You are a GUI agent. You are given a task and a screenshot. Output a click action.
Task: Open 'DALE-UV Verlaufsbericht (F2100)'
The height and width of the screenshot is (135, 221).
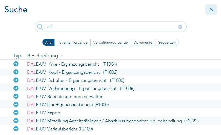pos(60,129)
